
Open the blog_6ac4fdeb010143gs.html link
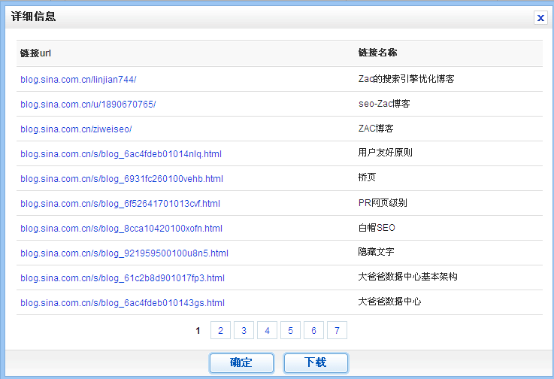[123, 302]
